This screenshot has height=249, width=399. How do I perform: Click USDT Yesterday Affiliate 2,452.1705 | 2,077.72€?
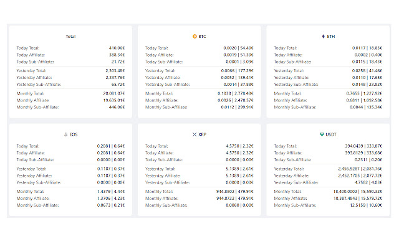(x=360, y=176)
